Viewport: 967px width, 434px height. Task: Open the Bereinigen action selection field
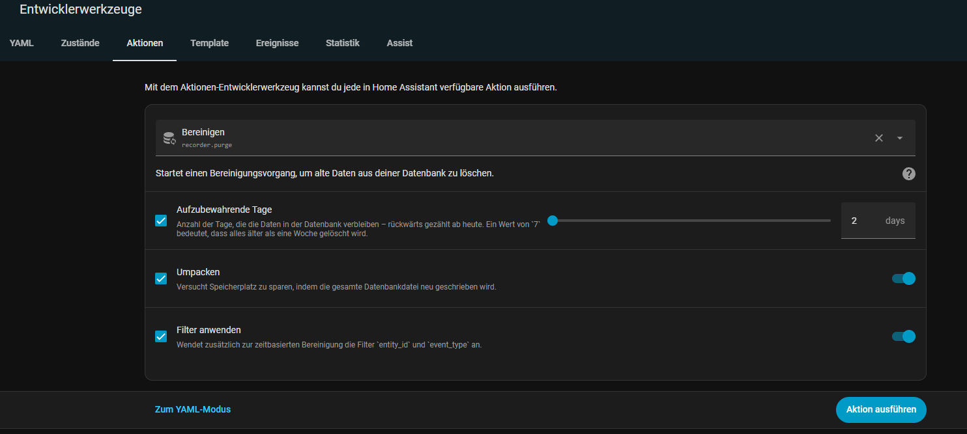[508, 138]
